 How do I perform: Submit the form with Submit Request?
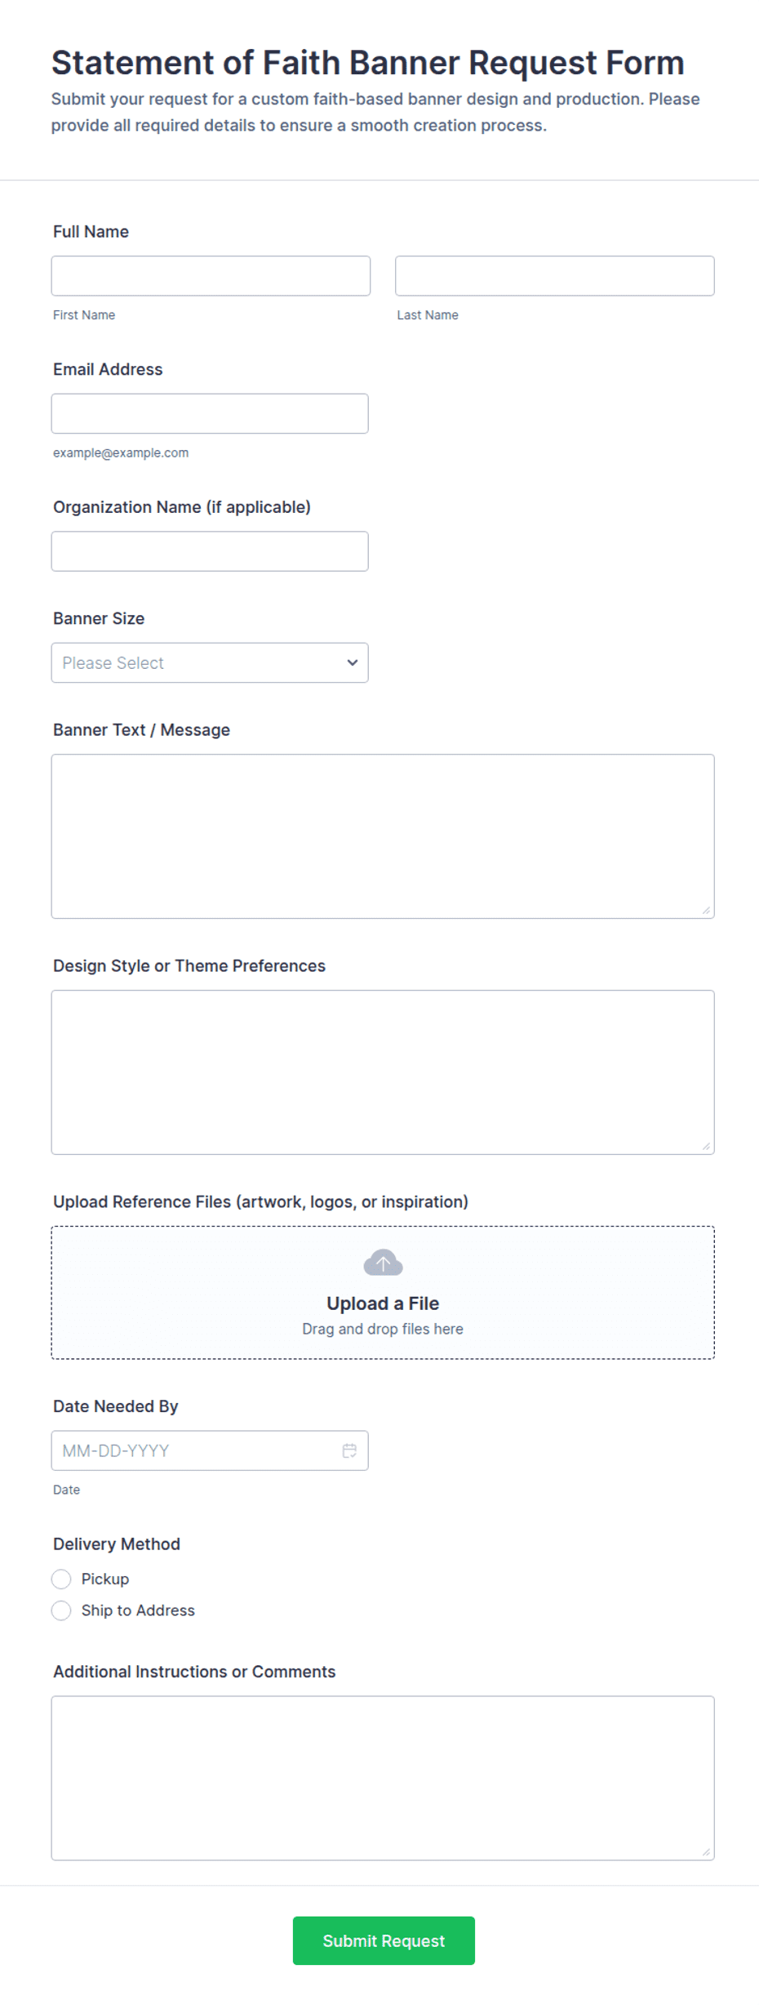tap(384, 1940)
